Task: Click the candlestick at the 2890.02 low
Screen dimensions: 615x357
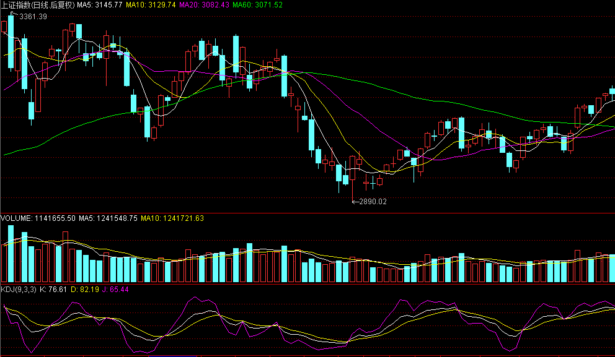Action: point(353,178)
